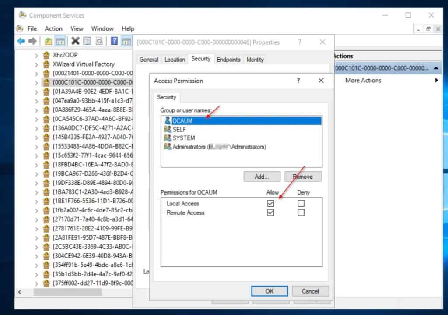Image resolution: width=448 pixels, height=315 pixels.
Task: Expand the {27170d71-7a40 tree node
Action: coord(36,220)
